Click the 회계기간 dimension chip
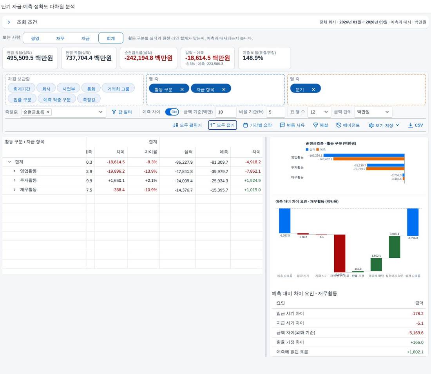This screenshot has height=374, width=431. point(22,89)
